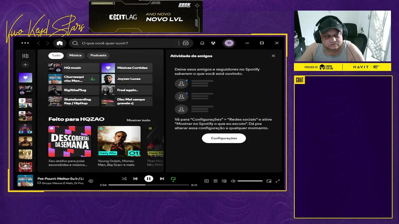Screen dimensions: 399x224
Task: Select the 'Tudo' filter chip
Action: (x=56, y=55)
